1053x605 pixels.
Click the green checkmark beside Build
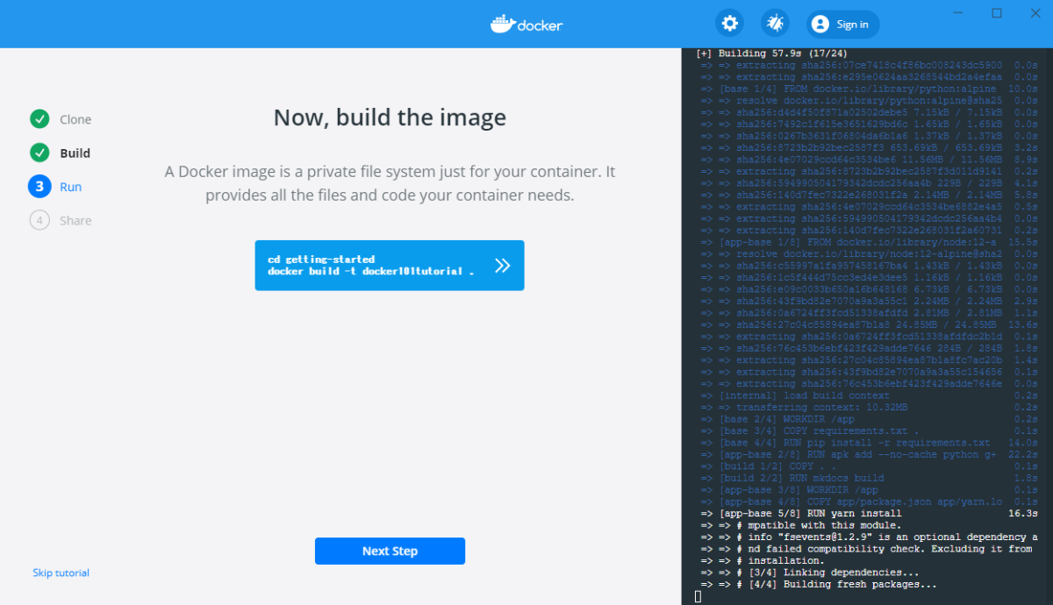[39, 153]
